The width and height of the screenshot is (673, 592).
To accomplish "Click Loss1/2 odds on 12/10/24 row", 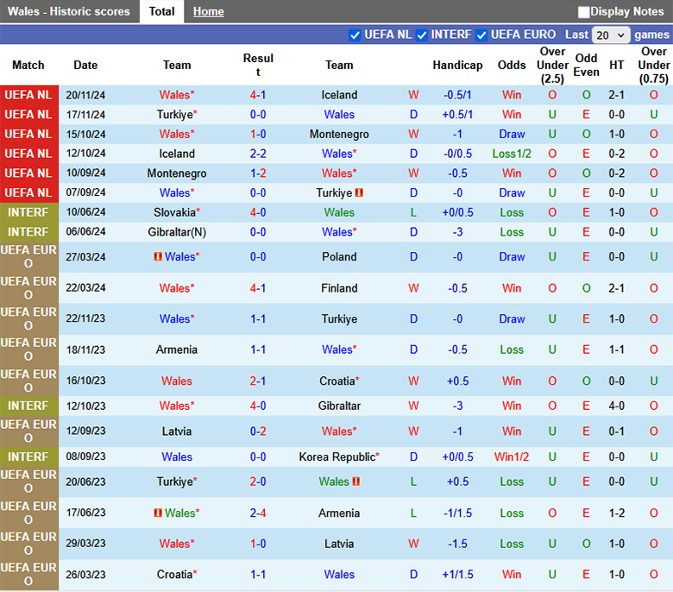I will (512, 154).
